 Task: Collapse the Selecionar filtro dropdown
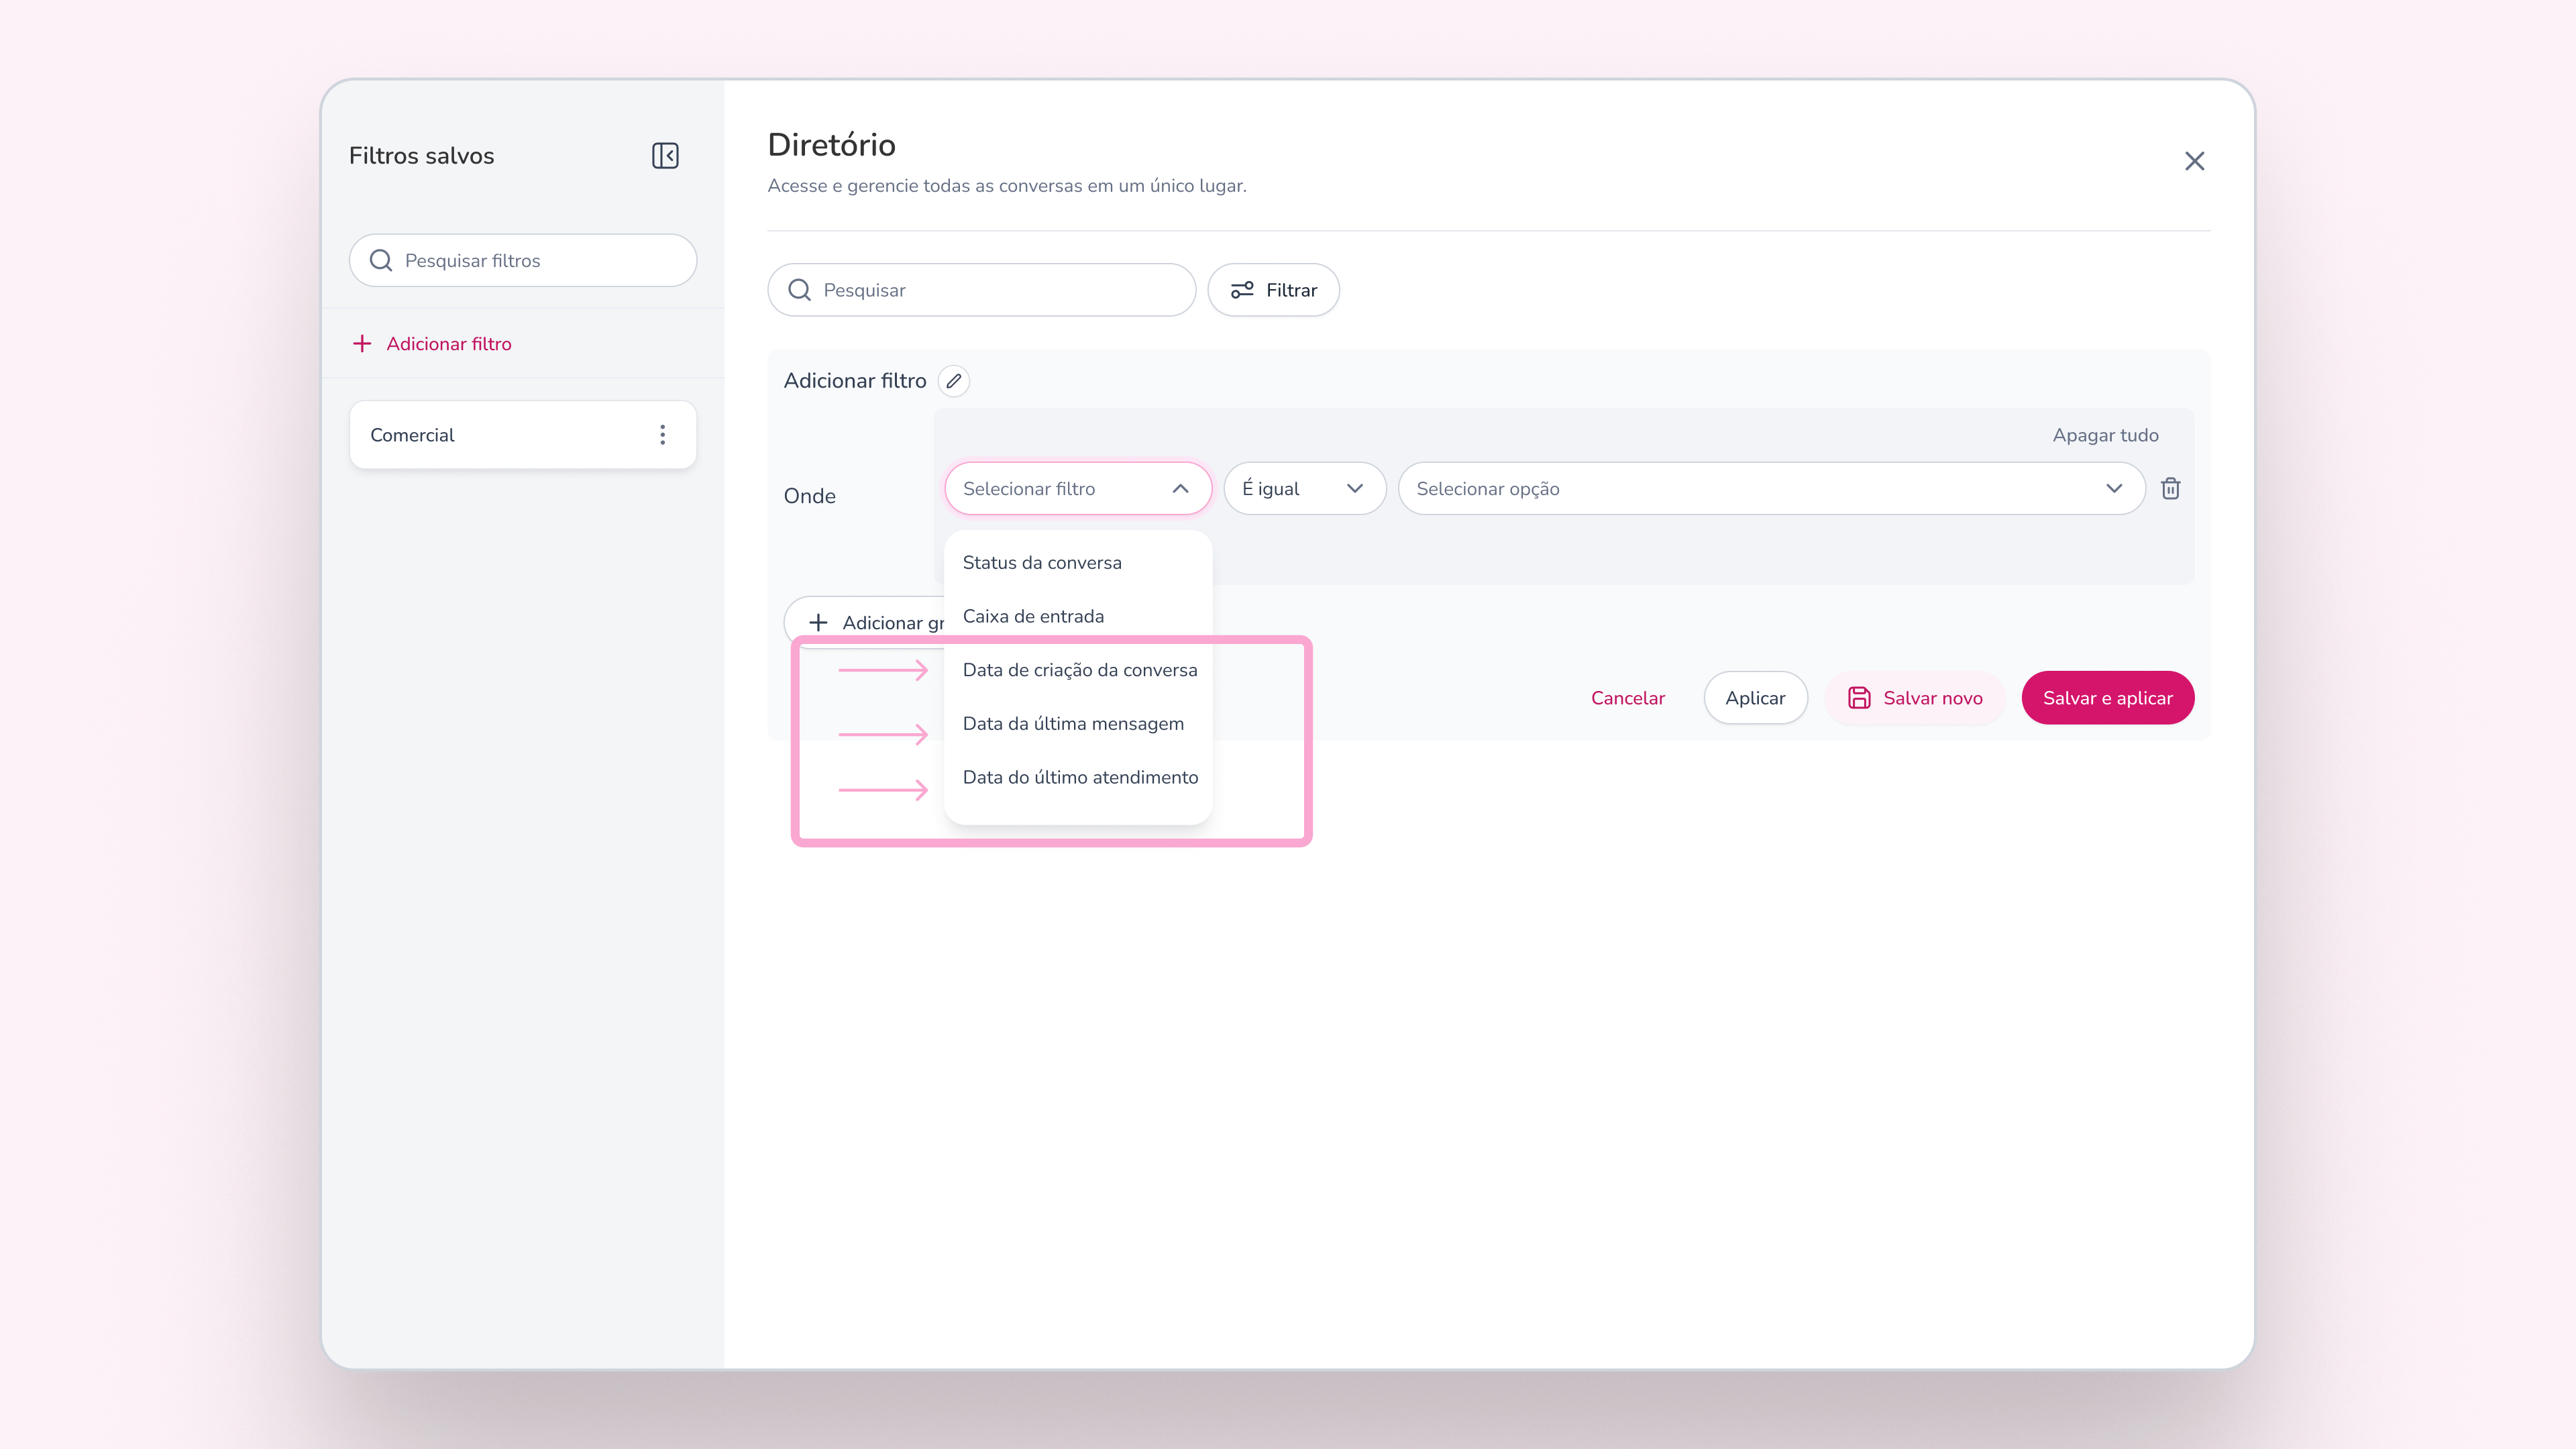click(x=1078, y=489)
